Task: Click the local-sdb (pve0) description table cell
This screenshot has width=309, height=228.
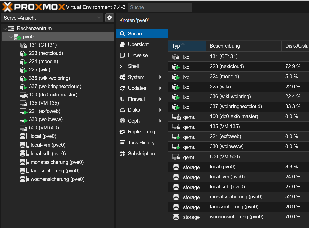Action: [x=244, y=187]
